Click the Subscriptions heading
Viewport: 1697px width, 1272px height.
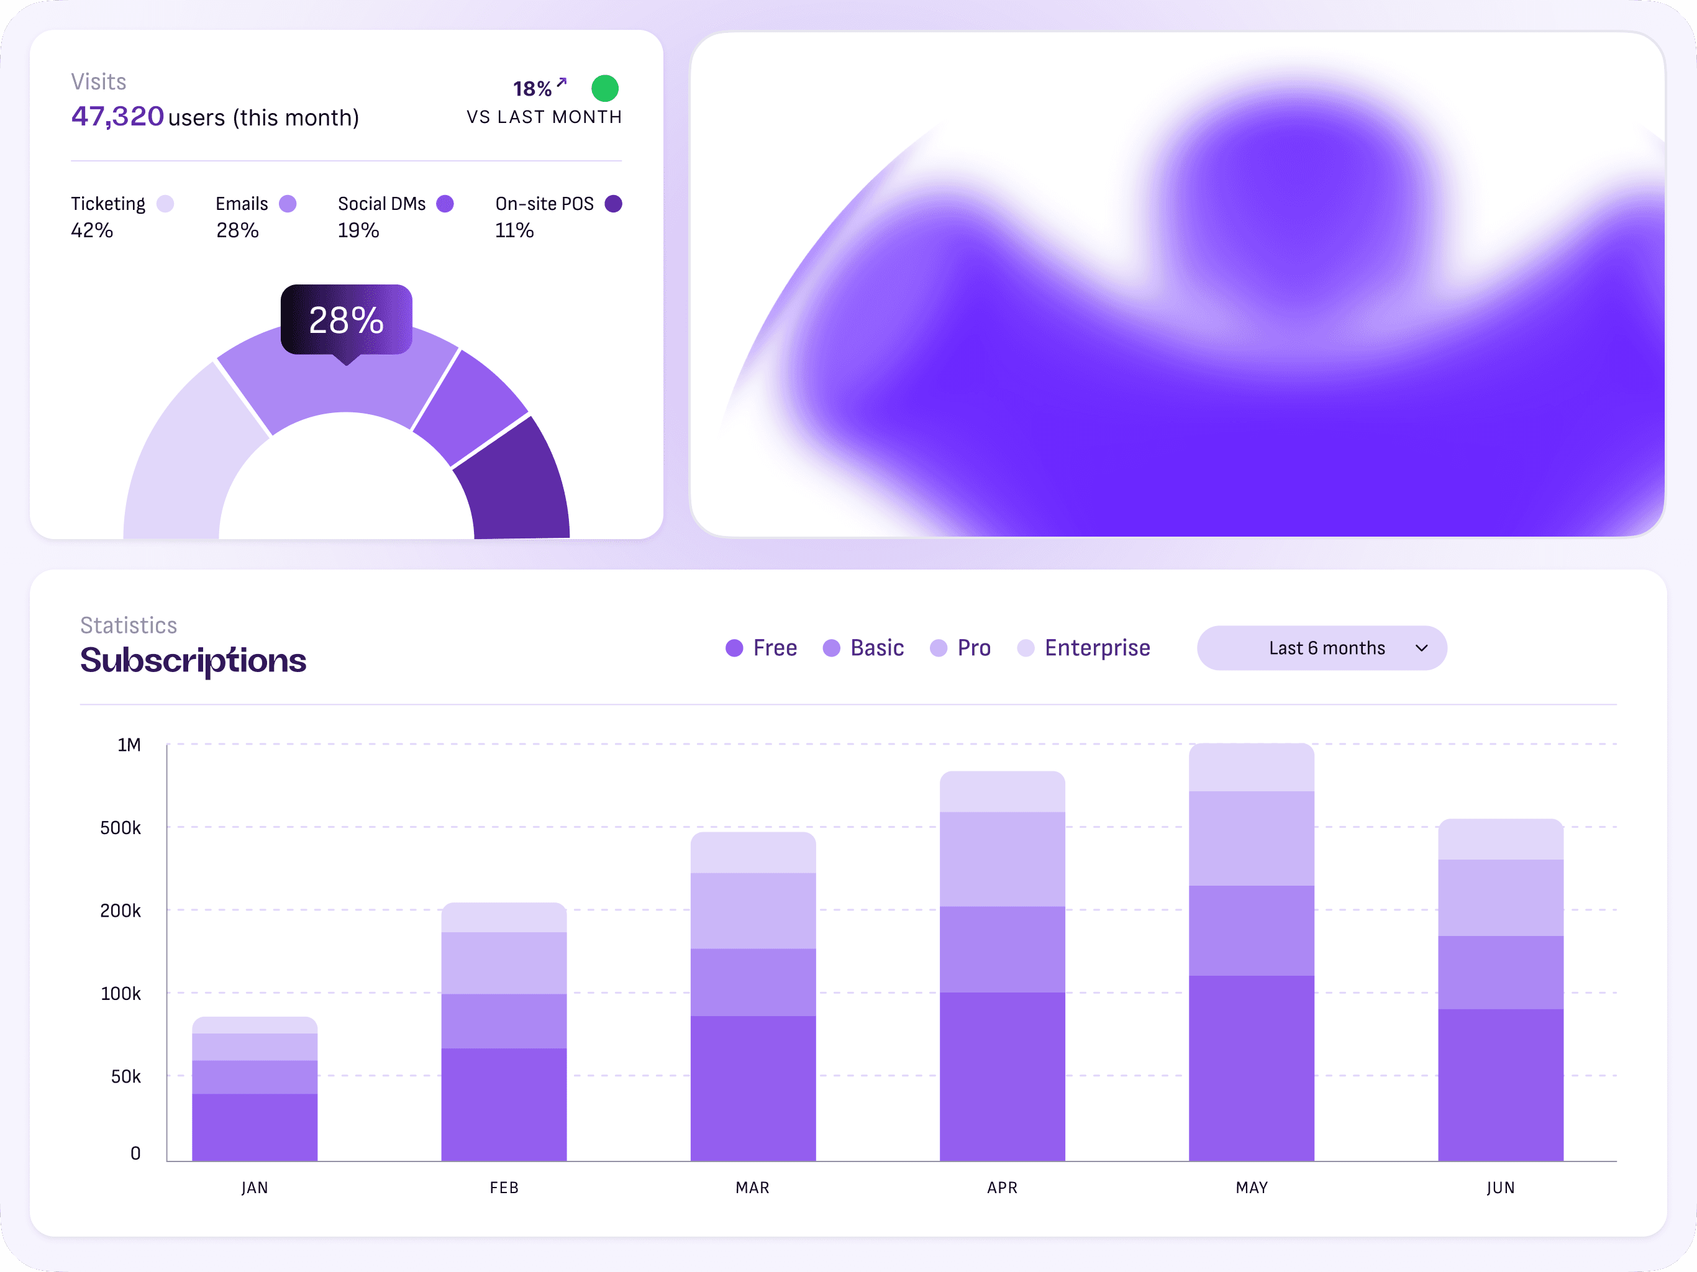pyautogui.click(x=193, y=660)
